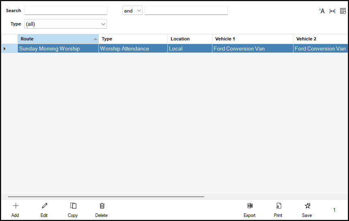The image size is (349, 221).
Task: Save the current view with the star icon
Action: (x=307, y=209)
